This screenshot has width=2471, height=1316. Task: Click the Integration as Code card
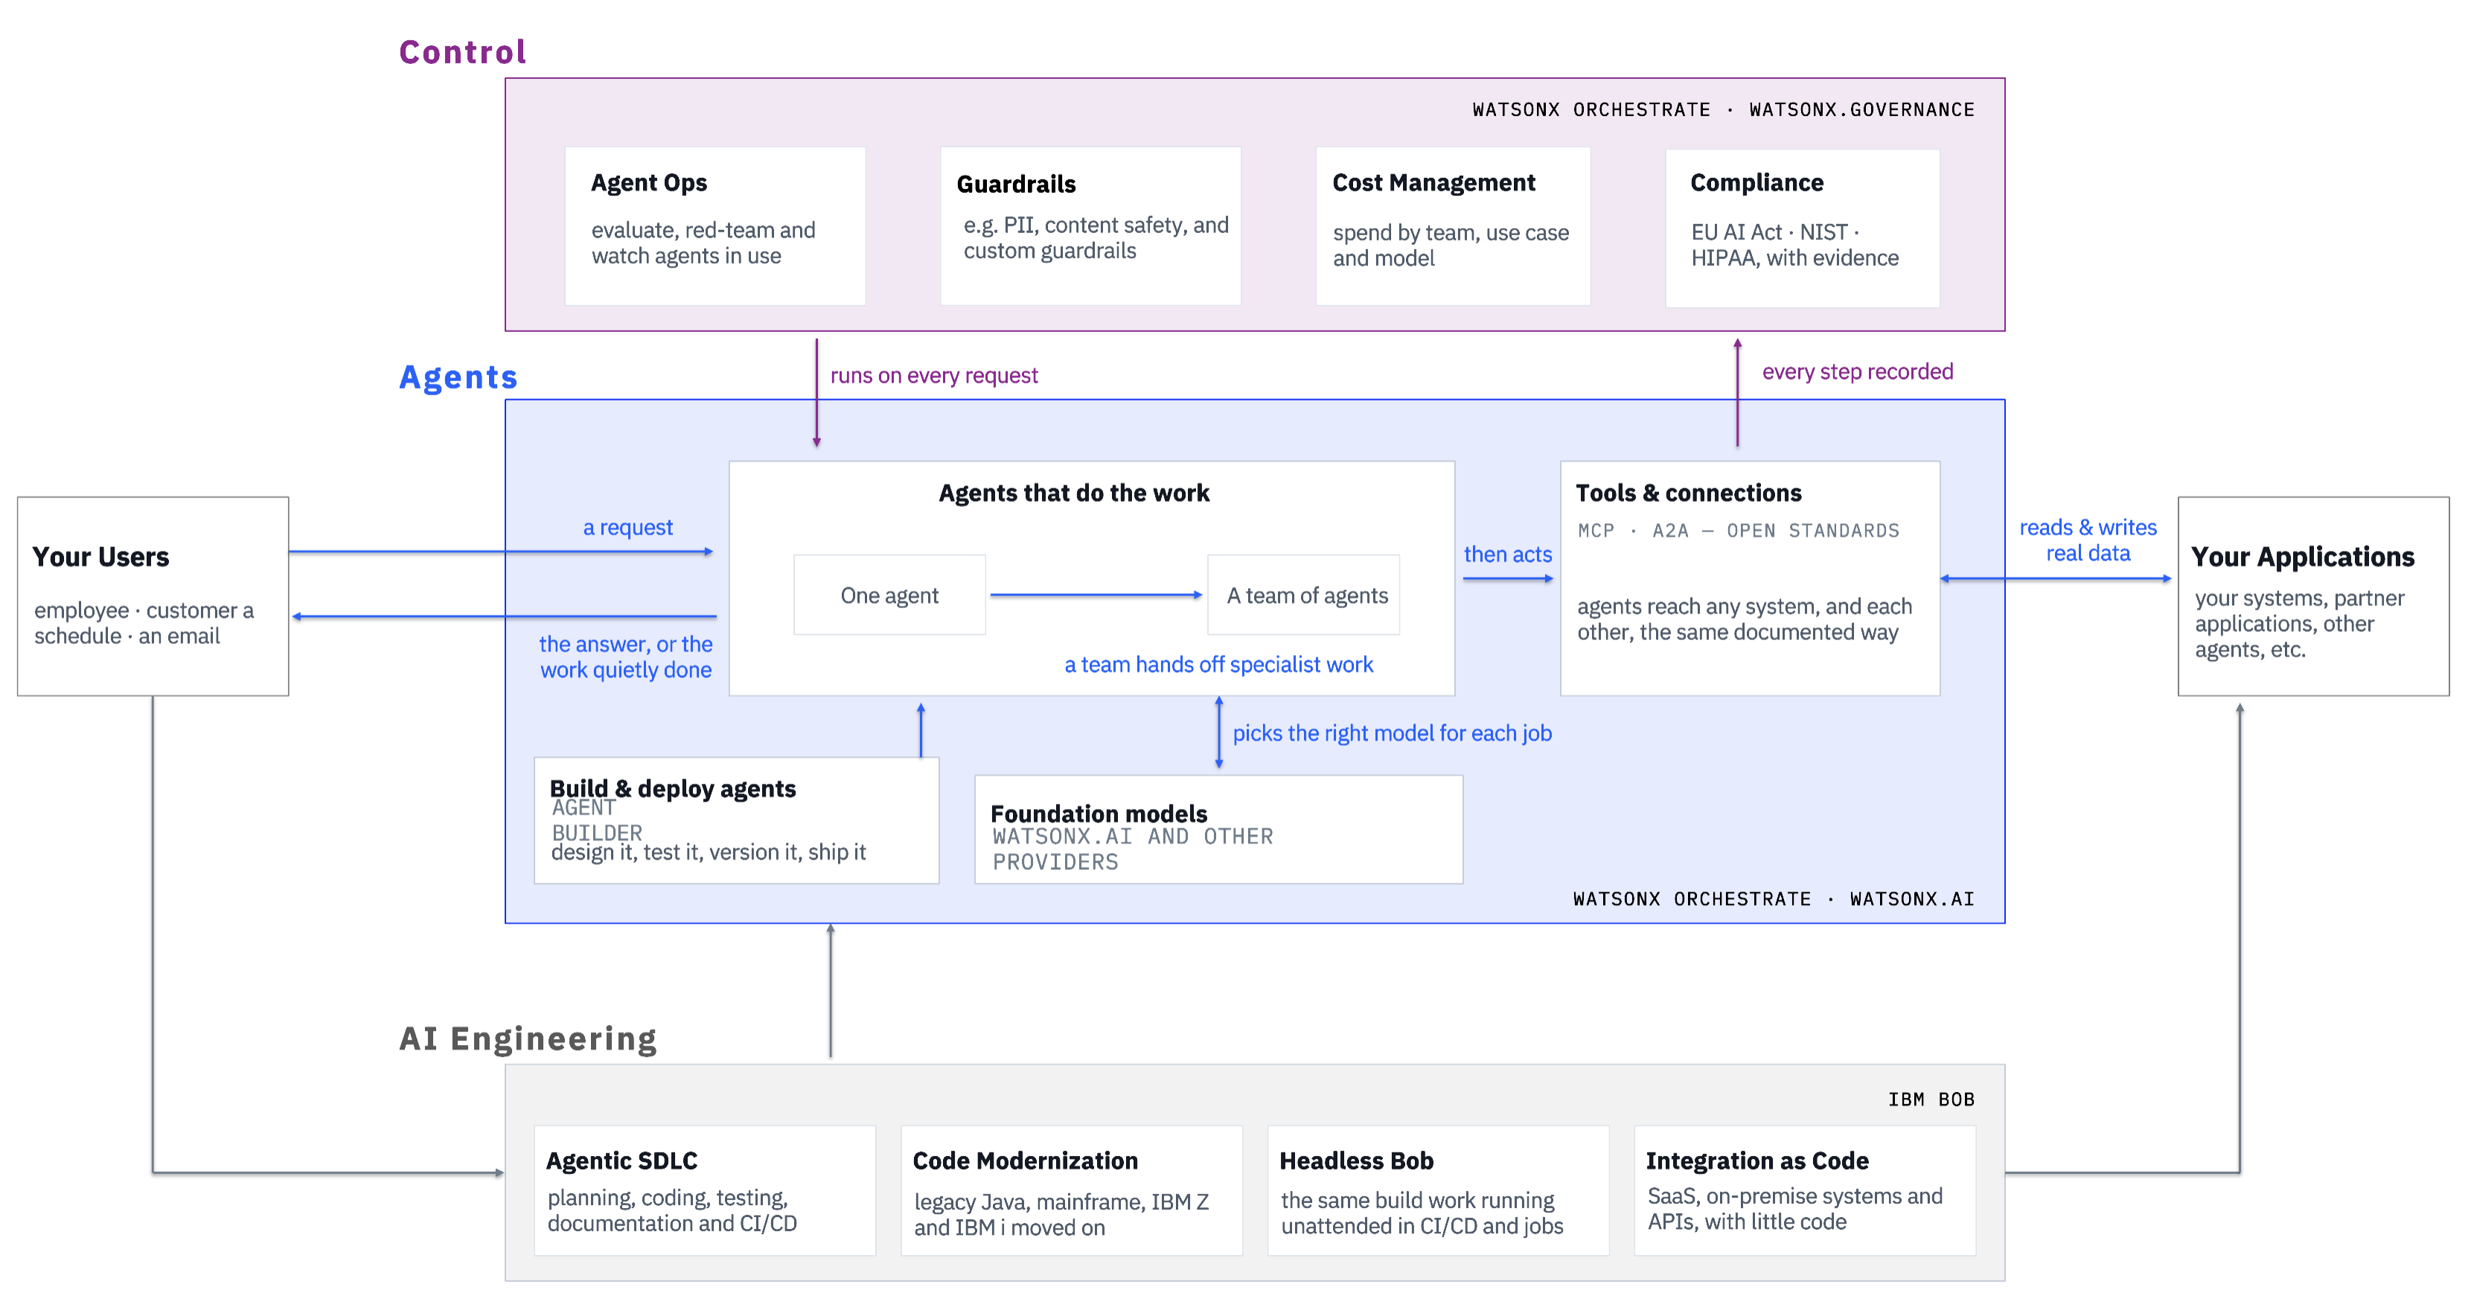pyautogui.click(x=1804, y=1190)
